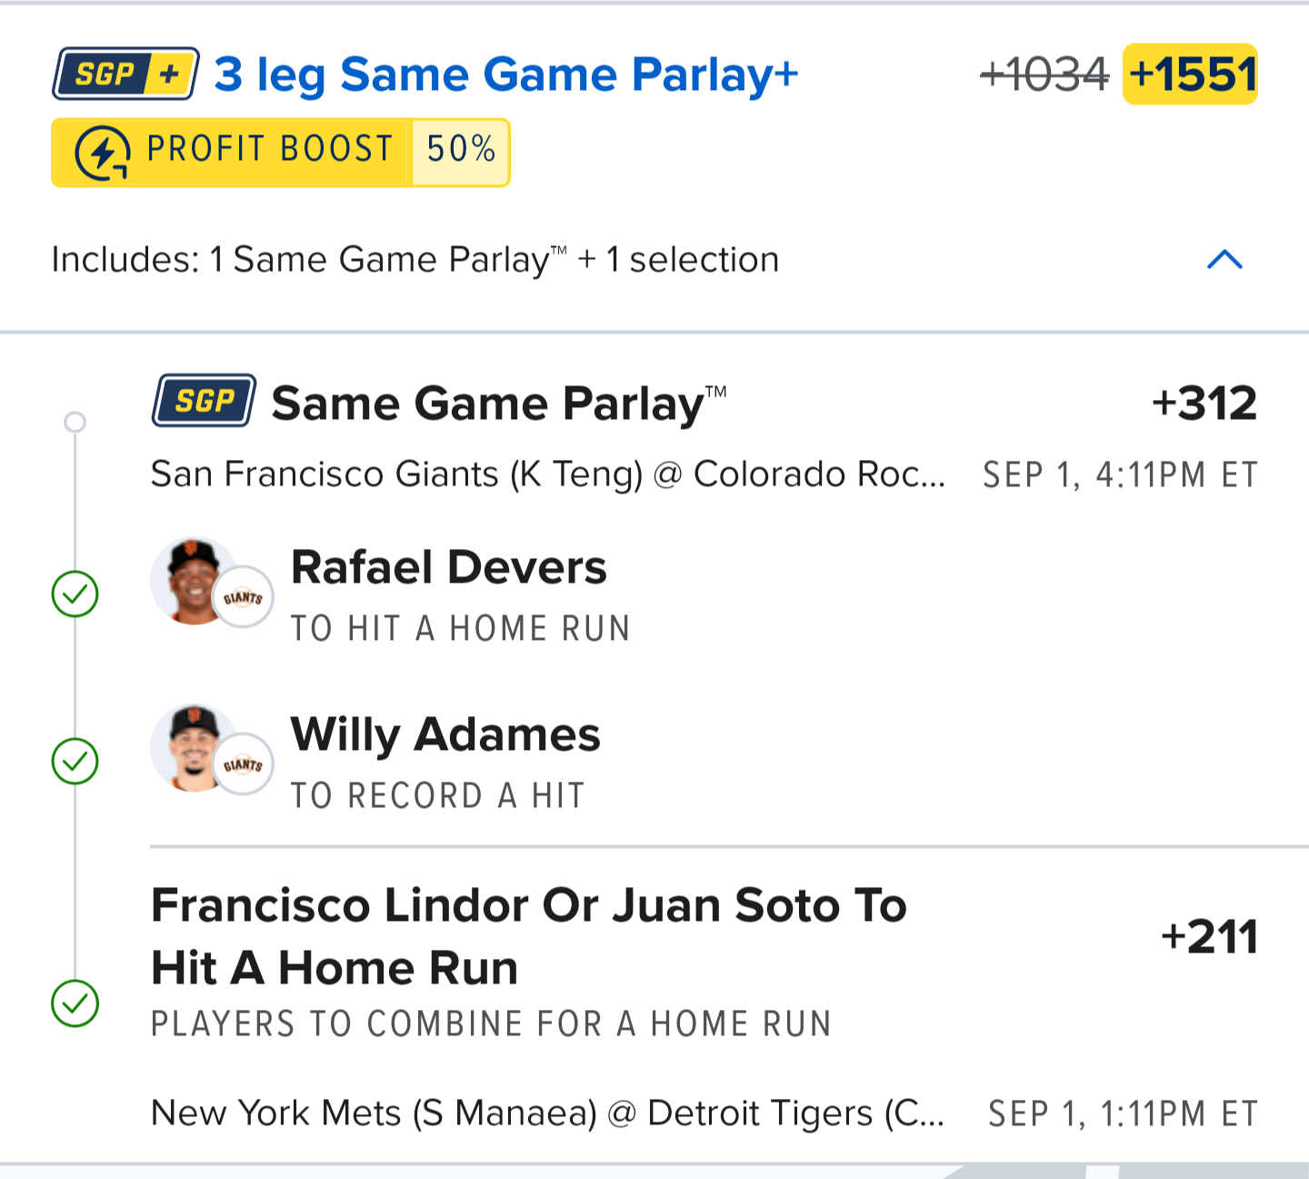Click Giants logo on Adames photo
The width and height of the screenshot is (1309, 1179).
[243, 764]
